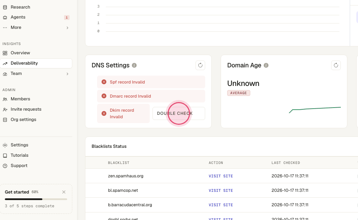Click the "Dmarc record Invalid" text
358x220 pixels.
tap(130, 96)
